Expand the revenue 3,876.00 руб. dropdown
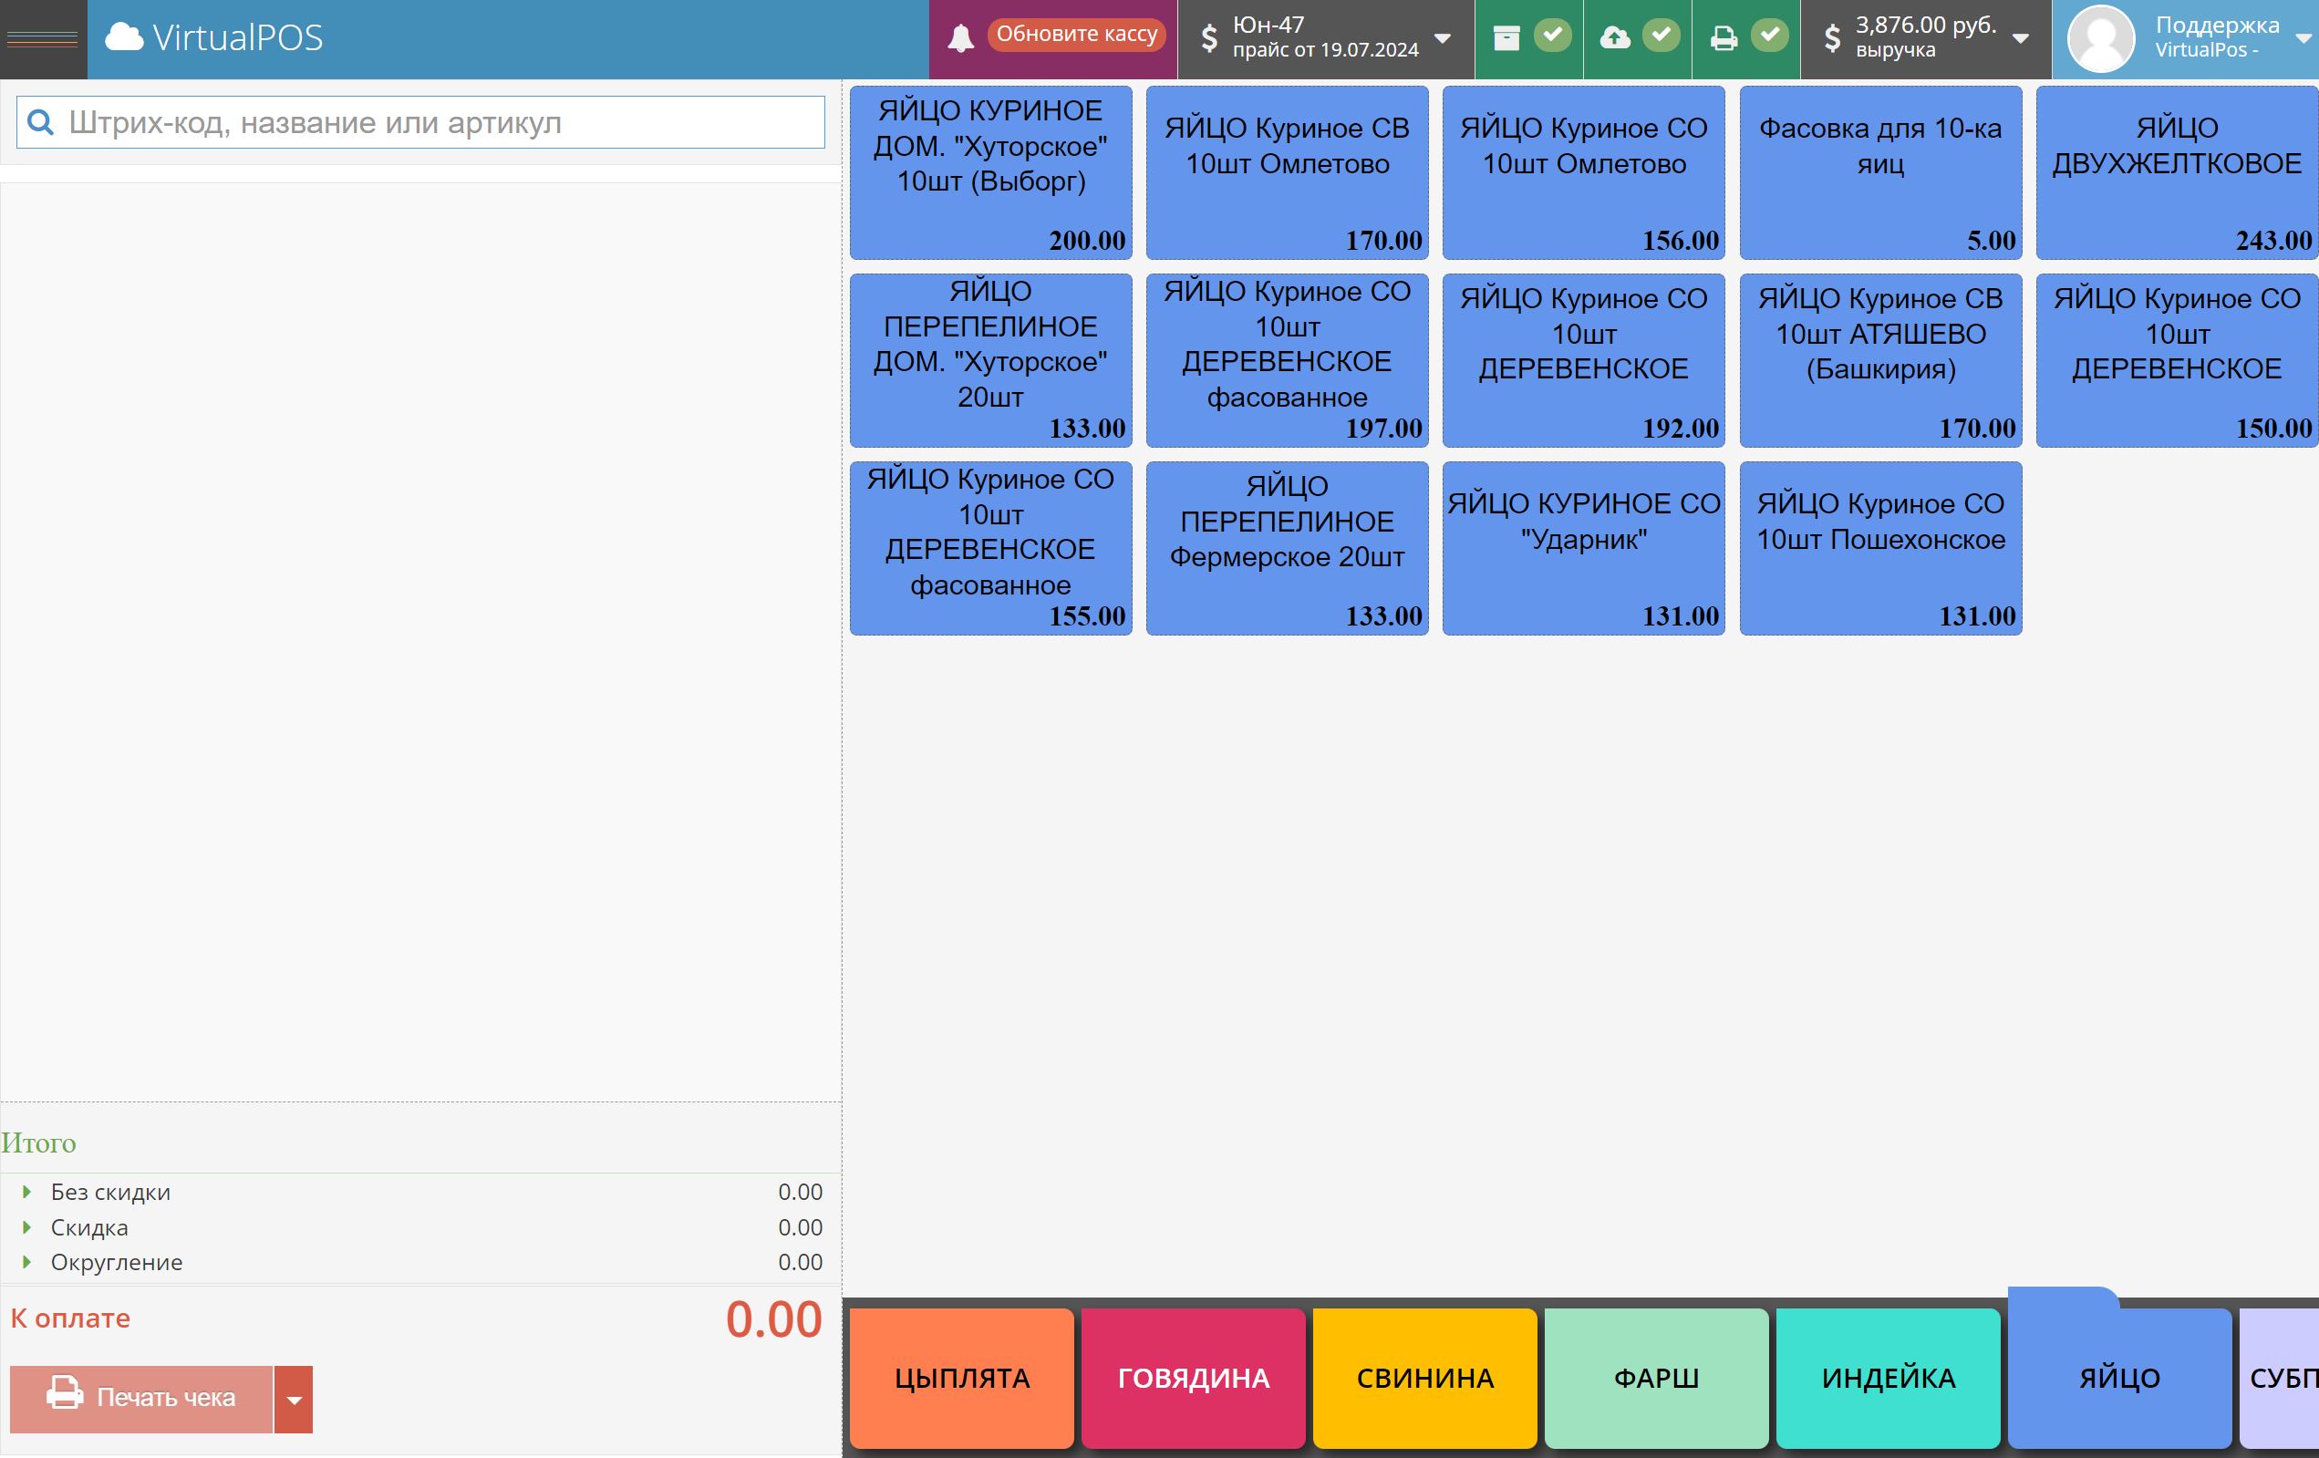The width and height of the screenshot is (2319, 1458). [x=2020, y=40]
